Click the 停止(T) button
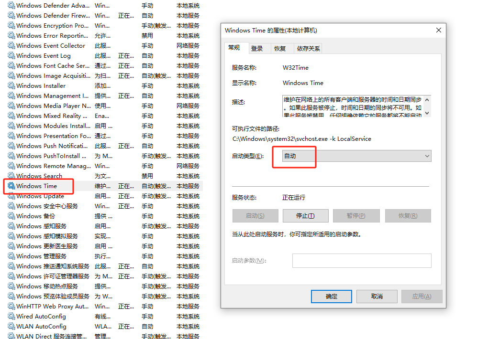Image resolution: width=477 pixels, height=339 pixels. point(305,216)
